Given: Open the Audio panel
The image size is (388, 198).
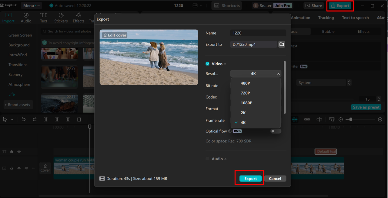Looking at the screenshot, I should coord(26,18).
